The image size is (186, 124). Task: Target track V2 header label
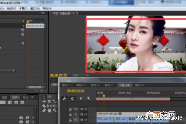coord(76,114)
